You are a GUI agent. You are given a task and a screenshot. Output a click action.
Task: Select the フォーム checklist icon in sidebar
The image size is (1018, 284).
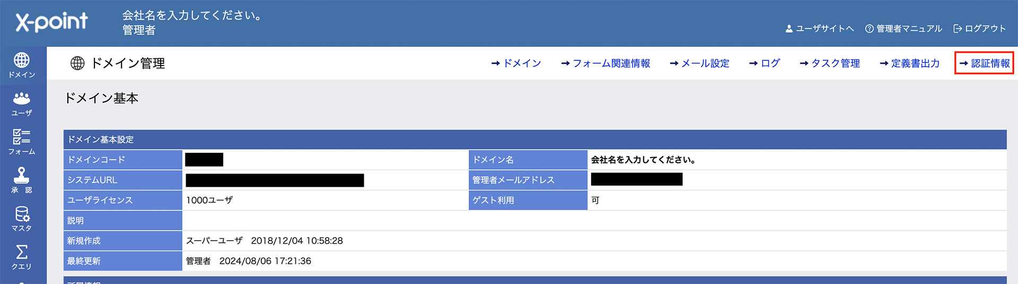tap(22, 142)
